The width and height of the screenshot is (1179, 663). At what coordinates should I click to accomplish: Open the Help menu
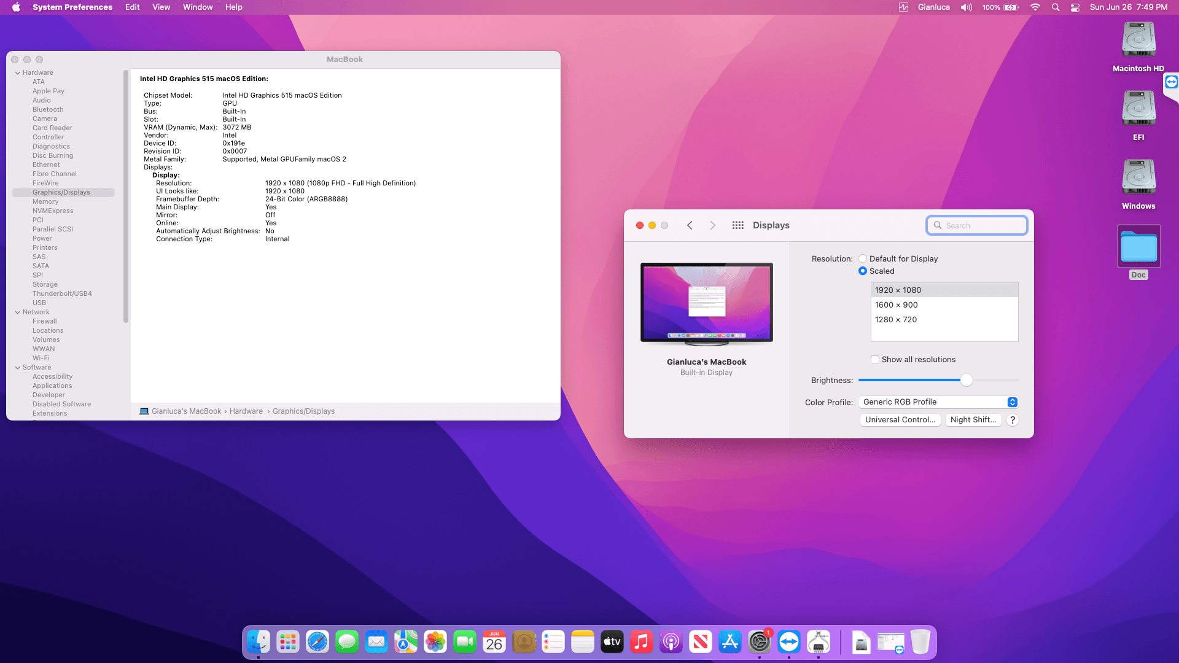233,7
